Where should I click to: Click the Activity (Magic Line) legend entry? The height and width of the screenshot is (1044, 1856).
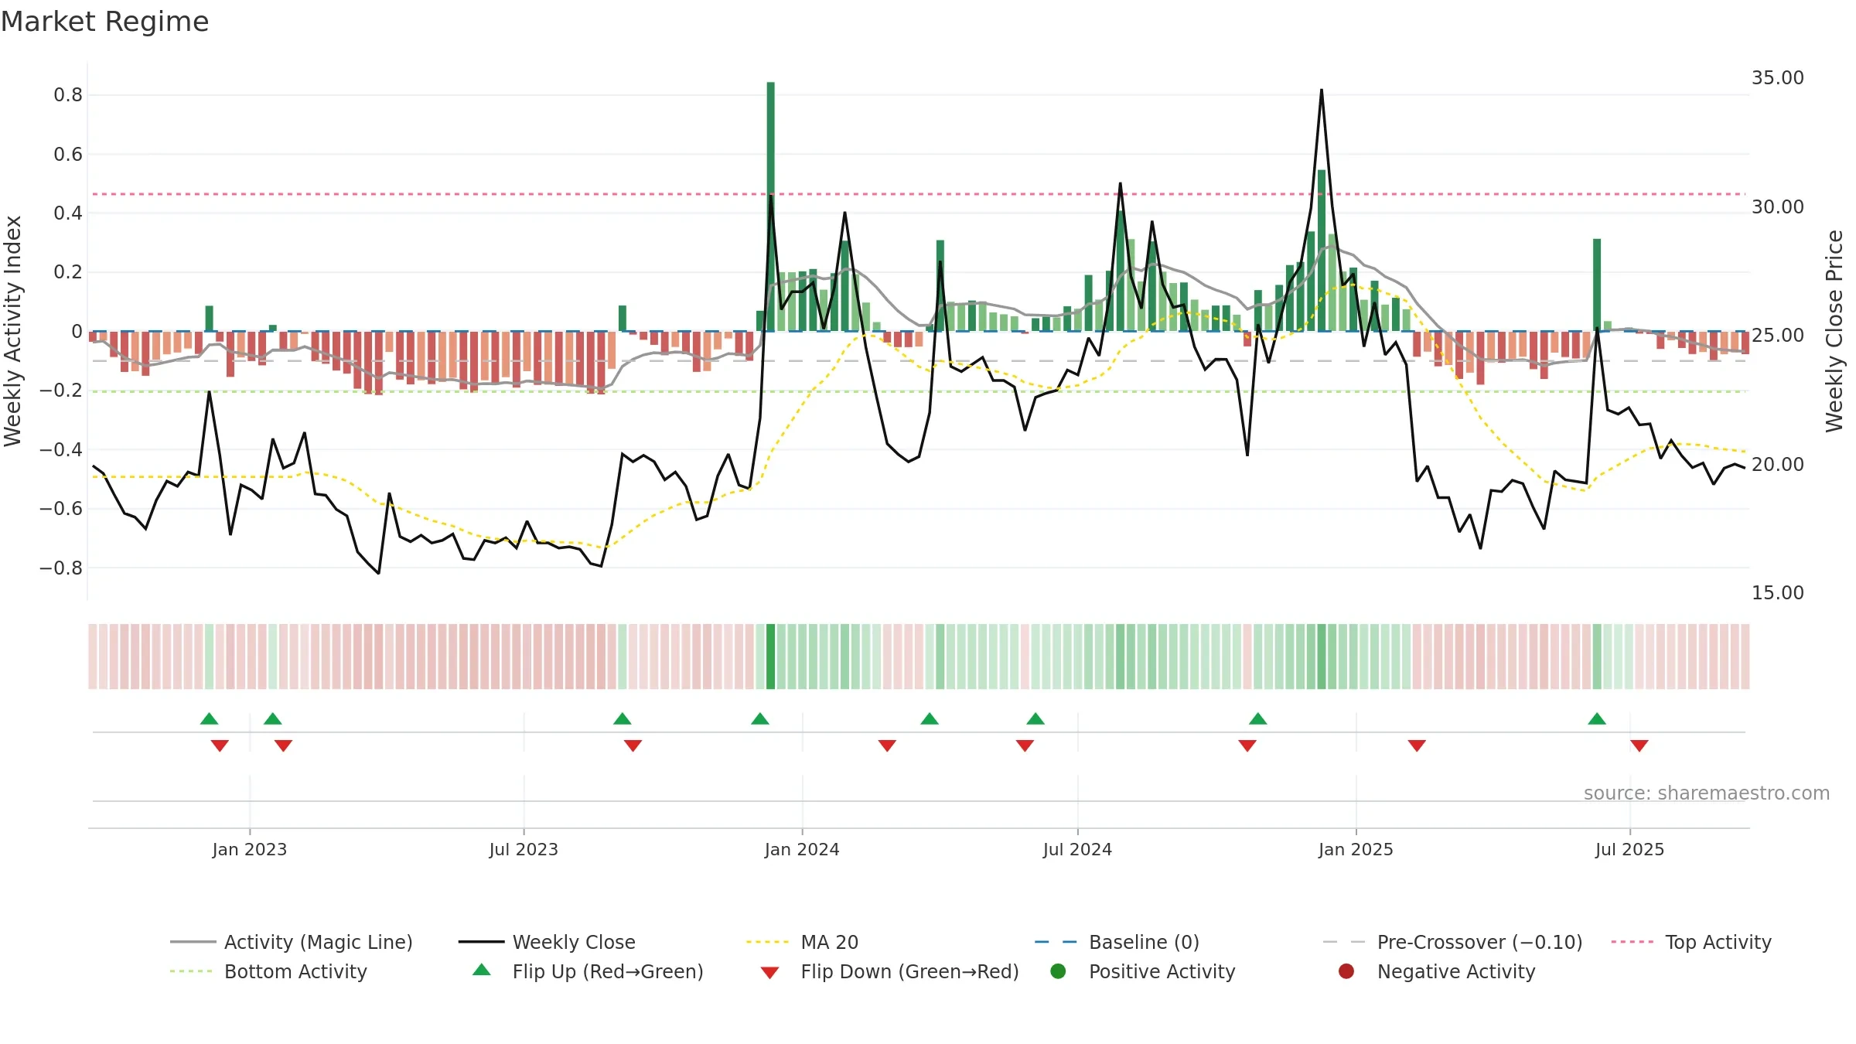[292, 942]
